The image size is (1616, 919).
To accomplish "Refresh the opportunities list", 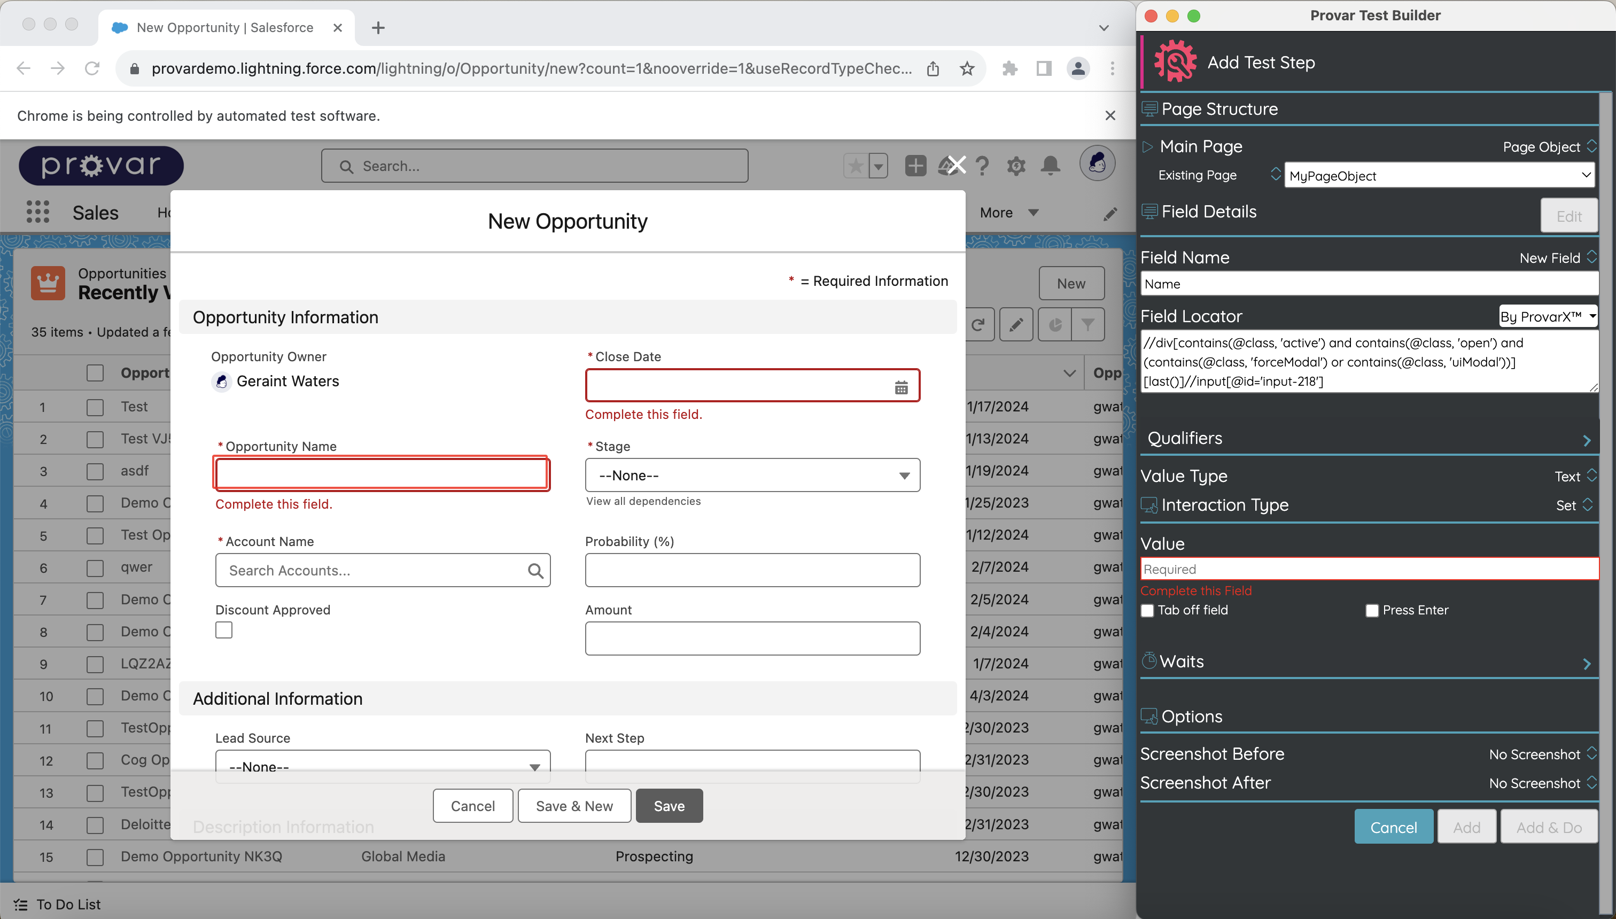I will 979,324.
